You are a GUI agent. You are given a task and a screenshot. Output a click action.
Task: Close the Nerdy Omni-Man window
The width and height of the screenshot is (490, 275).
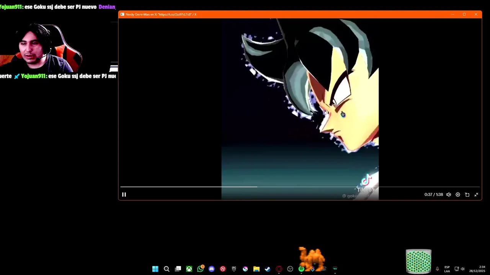coord(476,15)
